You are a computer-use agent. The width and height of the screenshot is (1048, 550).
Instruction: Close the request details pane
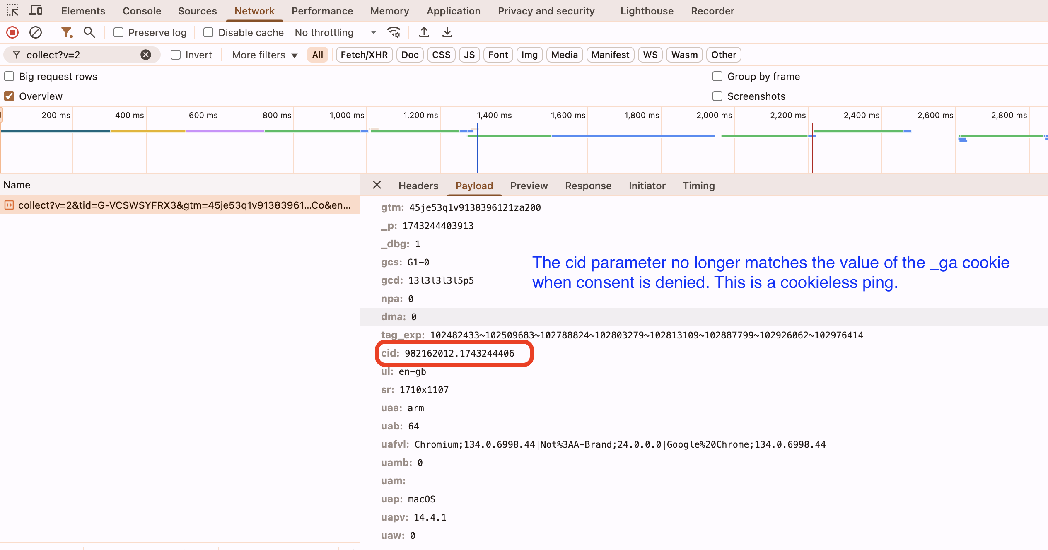(377, 185)
